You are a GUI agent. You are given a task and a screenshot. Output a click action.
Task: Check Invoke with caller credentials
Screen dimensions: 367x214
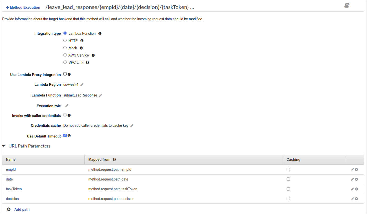pos(65,115)
